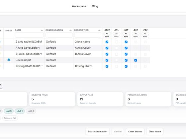Click Start Automation button
The height and width of the screenshot is (139, 186).
tap(97, 132)
